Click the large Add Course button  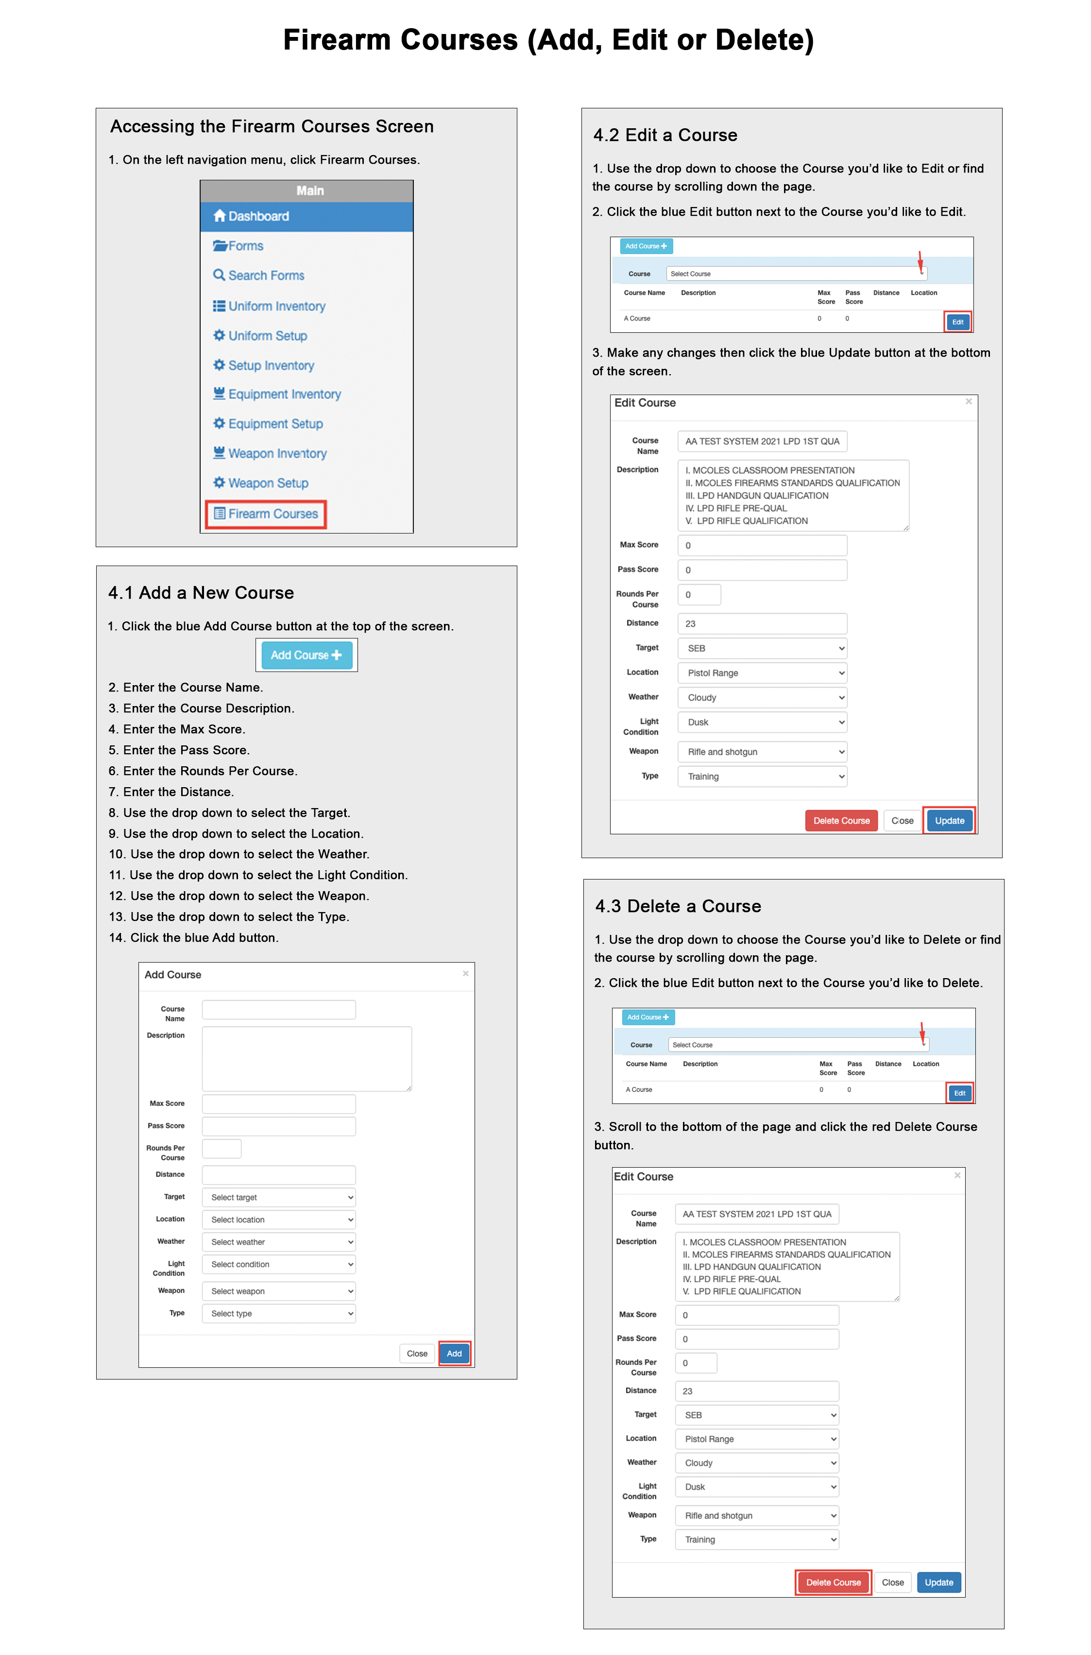coord(306,655)
